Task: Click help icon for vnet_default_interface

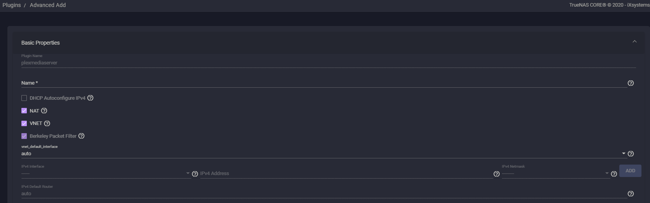Action: click(x=631, y=154)
